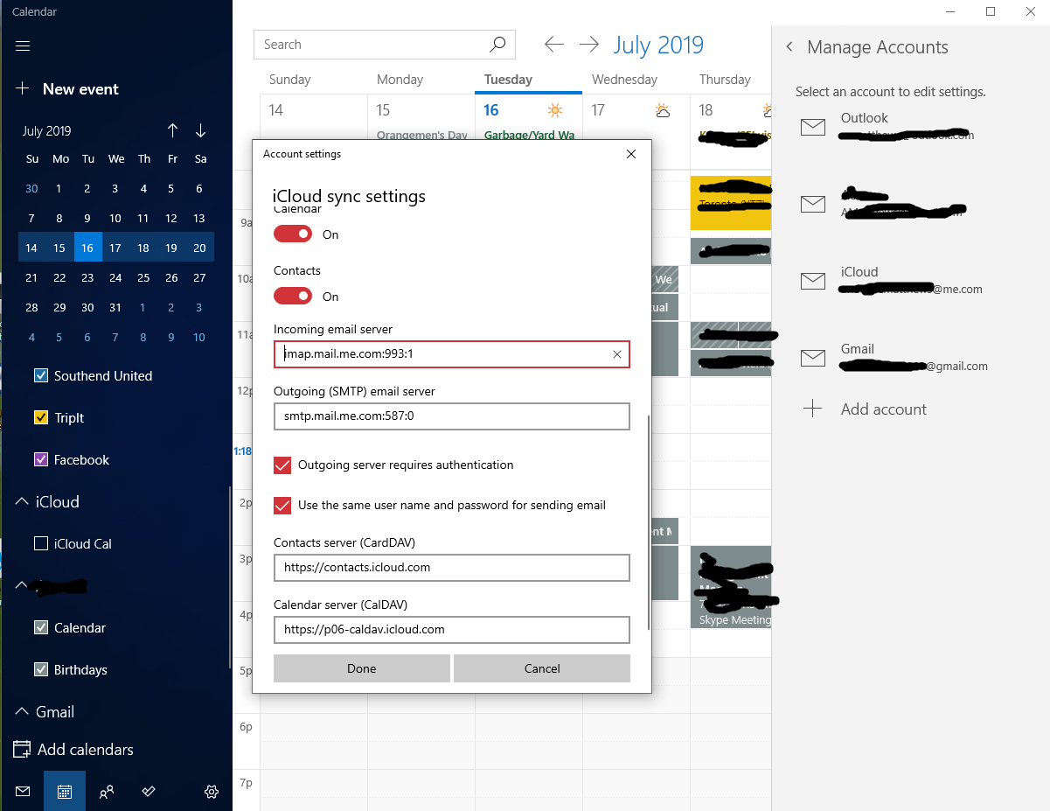Screen dimensions: 1050x811
Task: Open the People app icon
Action: click(x=107, y=791)
